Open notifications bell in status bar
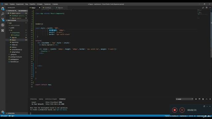 [x=209, y=116]
